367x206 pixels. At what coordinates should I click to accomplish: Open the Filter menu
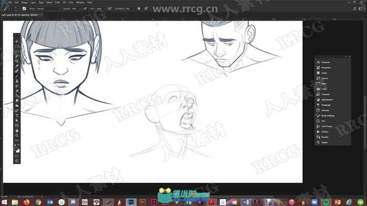pyautogui.click(x=57, y=2)
